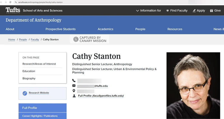The width and height of the screenshot is (224, 119).
Task: Open site info icon in address bar
Action: tap(16, 2)
